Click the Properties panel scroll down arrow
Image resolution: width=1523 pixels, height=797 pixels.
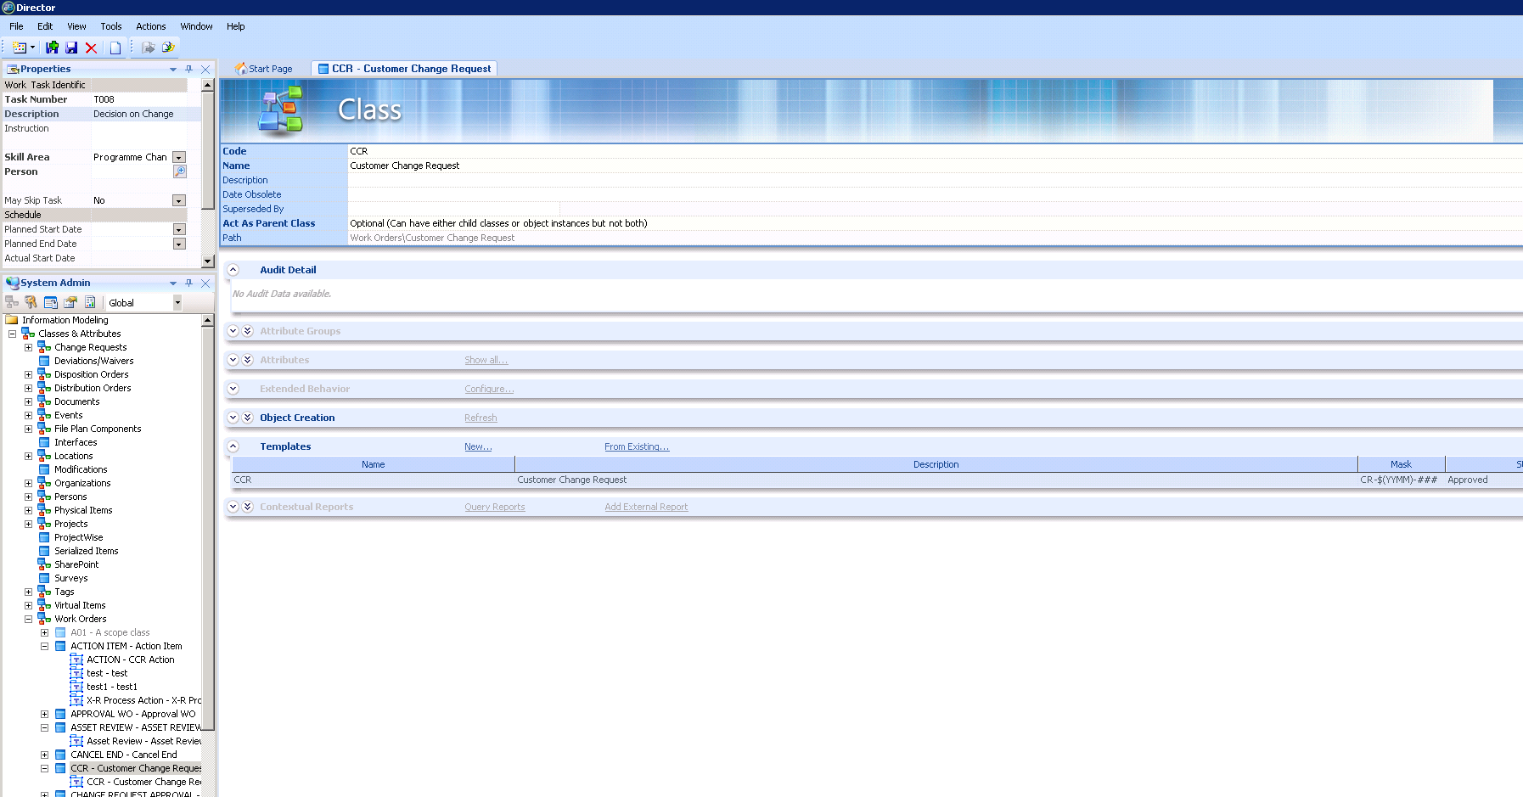coord(208,261)
